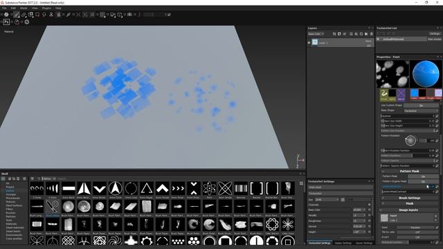
Task: Click the Main shader button
Action: click(x=434, y=39)
